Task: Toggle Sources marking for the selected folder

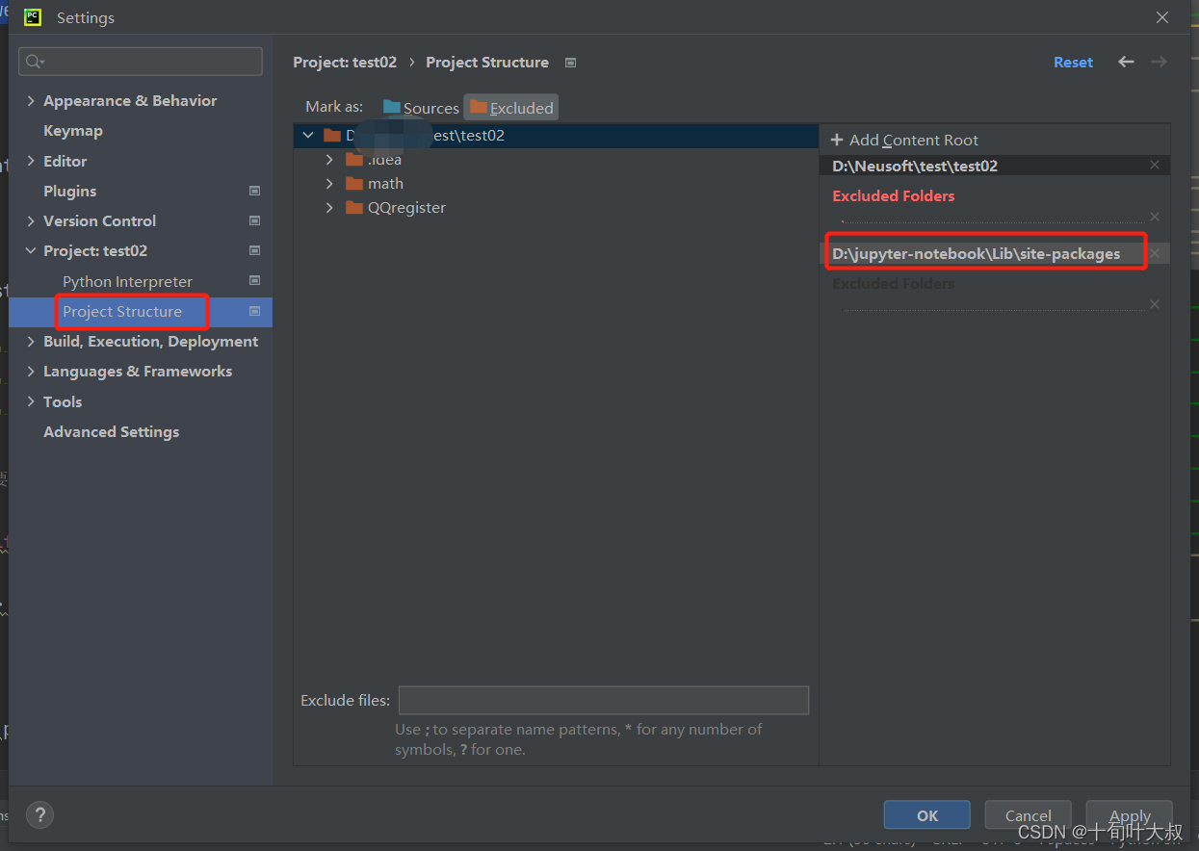Action: (419, 107)
